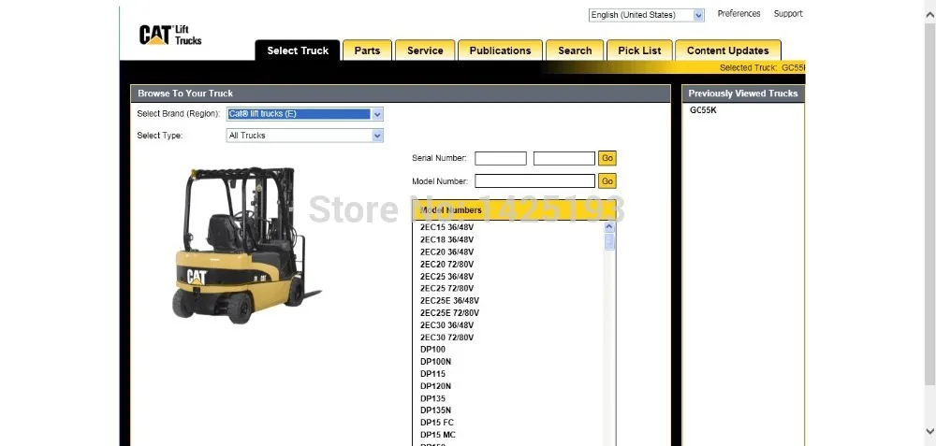Select the Content Updates tab

coord(727,50)
